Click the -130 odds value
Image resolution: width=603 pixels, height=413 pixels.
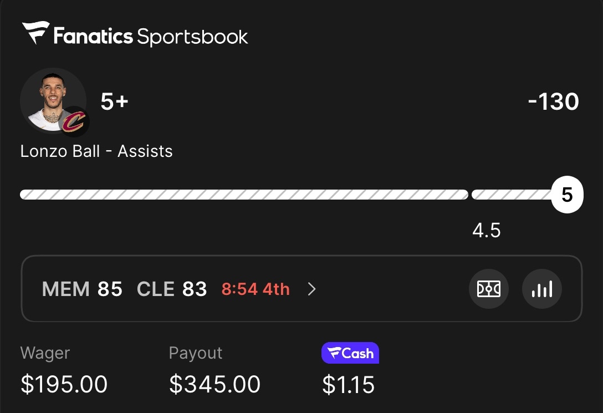pyautogui.click(x=553, y=102)
